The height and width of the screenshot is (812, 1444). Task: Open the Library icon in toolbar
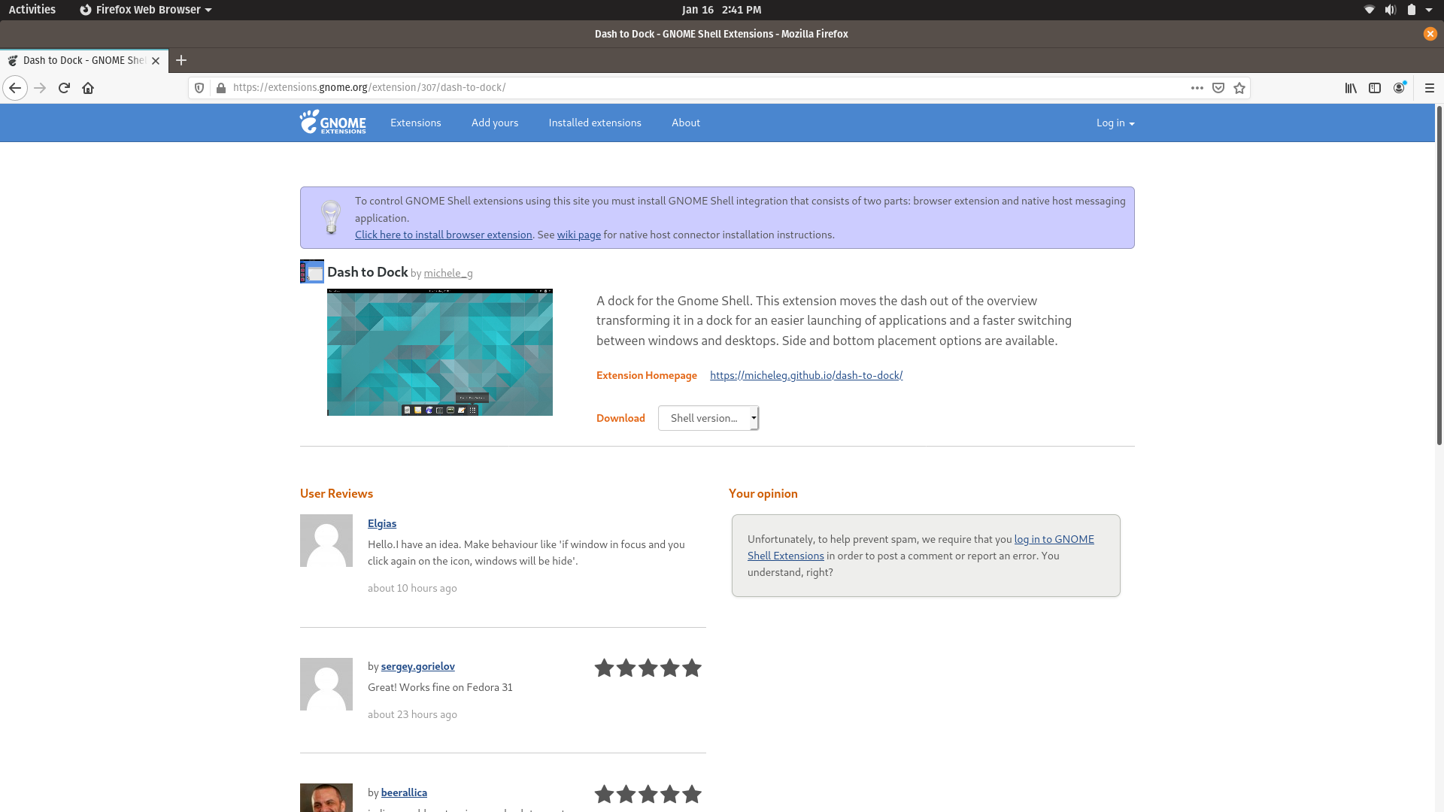(1351, 88)
